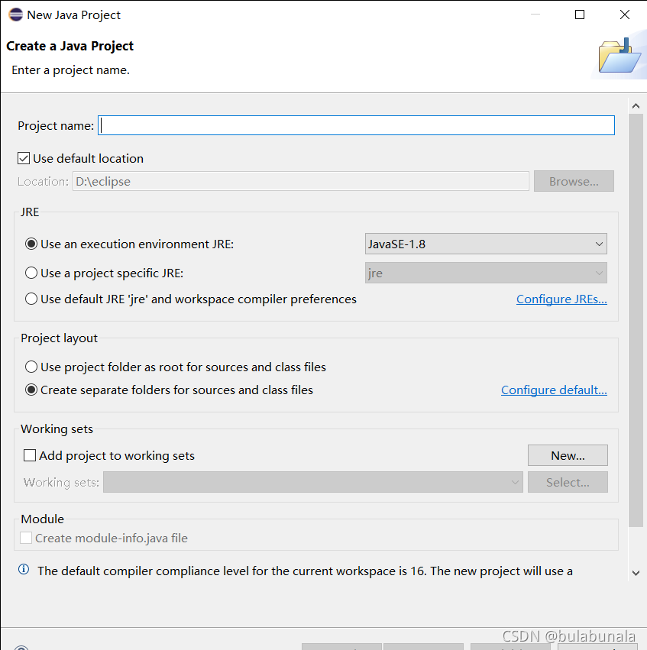Click the Java project folder wizard icon

click(620, 56)
